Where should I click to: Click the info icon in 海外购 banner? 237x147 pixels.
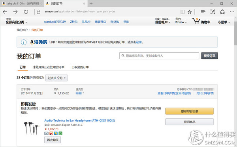click(x=24, y=42)
